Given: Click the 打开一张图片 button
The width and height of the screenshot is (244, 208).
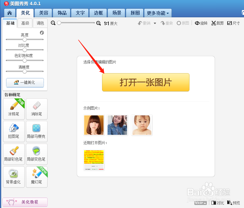Looking at the screenshot, I should (x=146, y=82).
